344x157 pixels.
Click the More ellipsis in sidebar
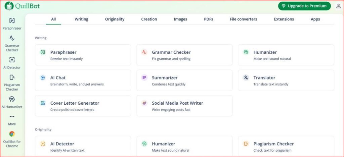click(x=12, y=117)
